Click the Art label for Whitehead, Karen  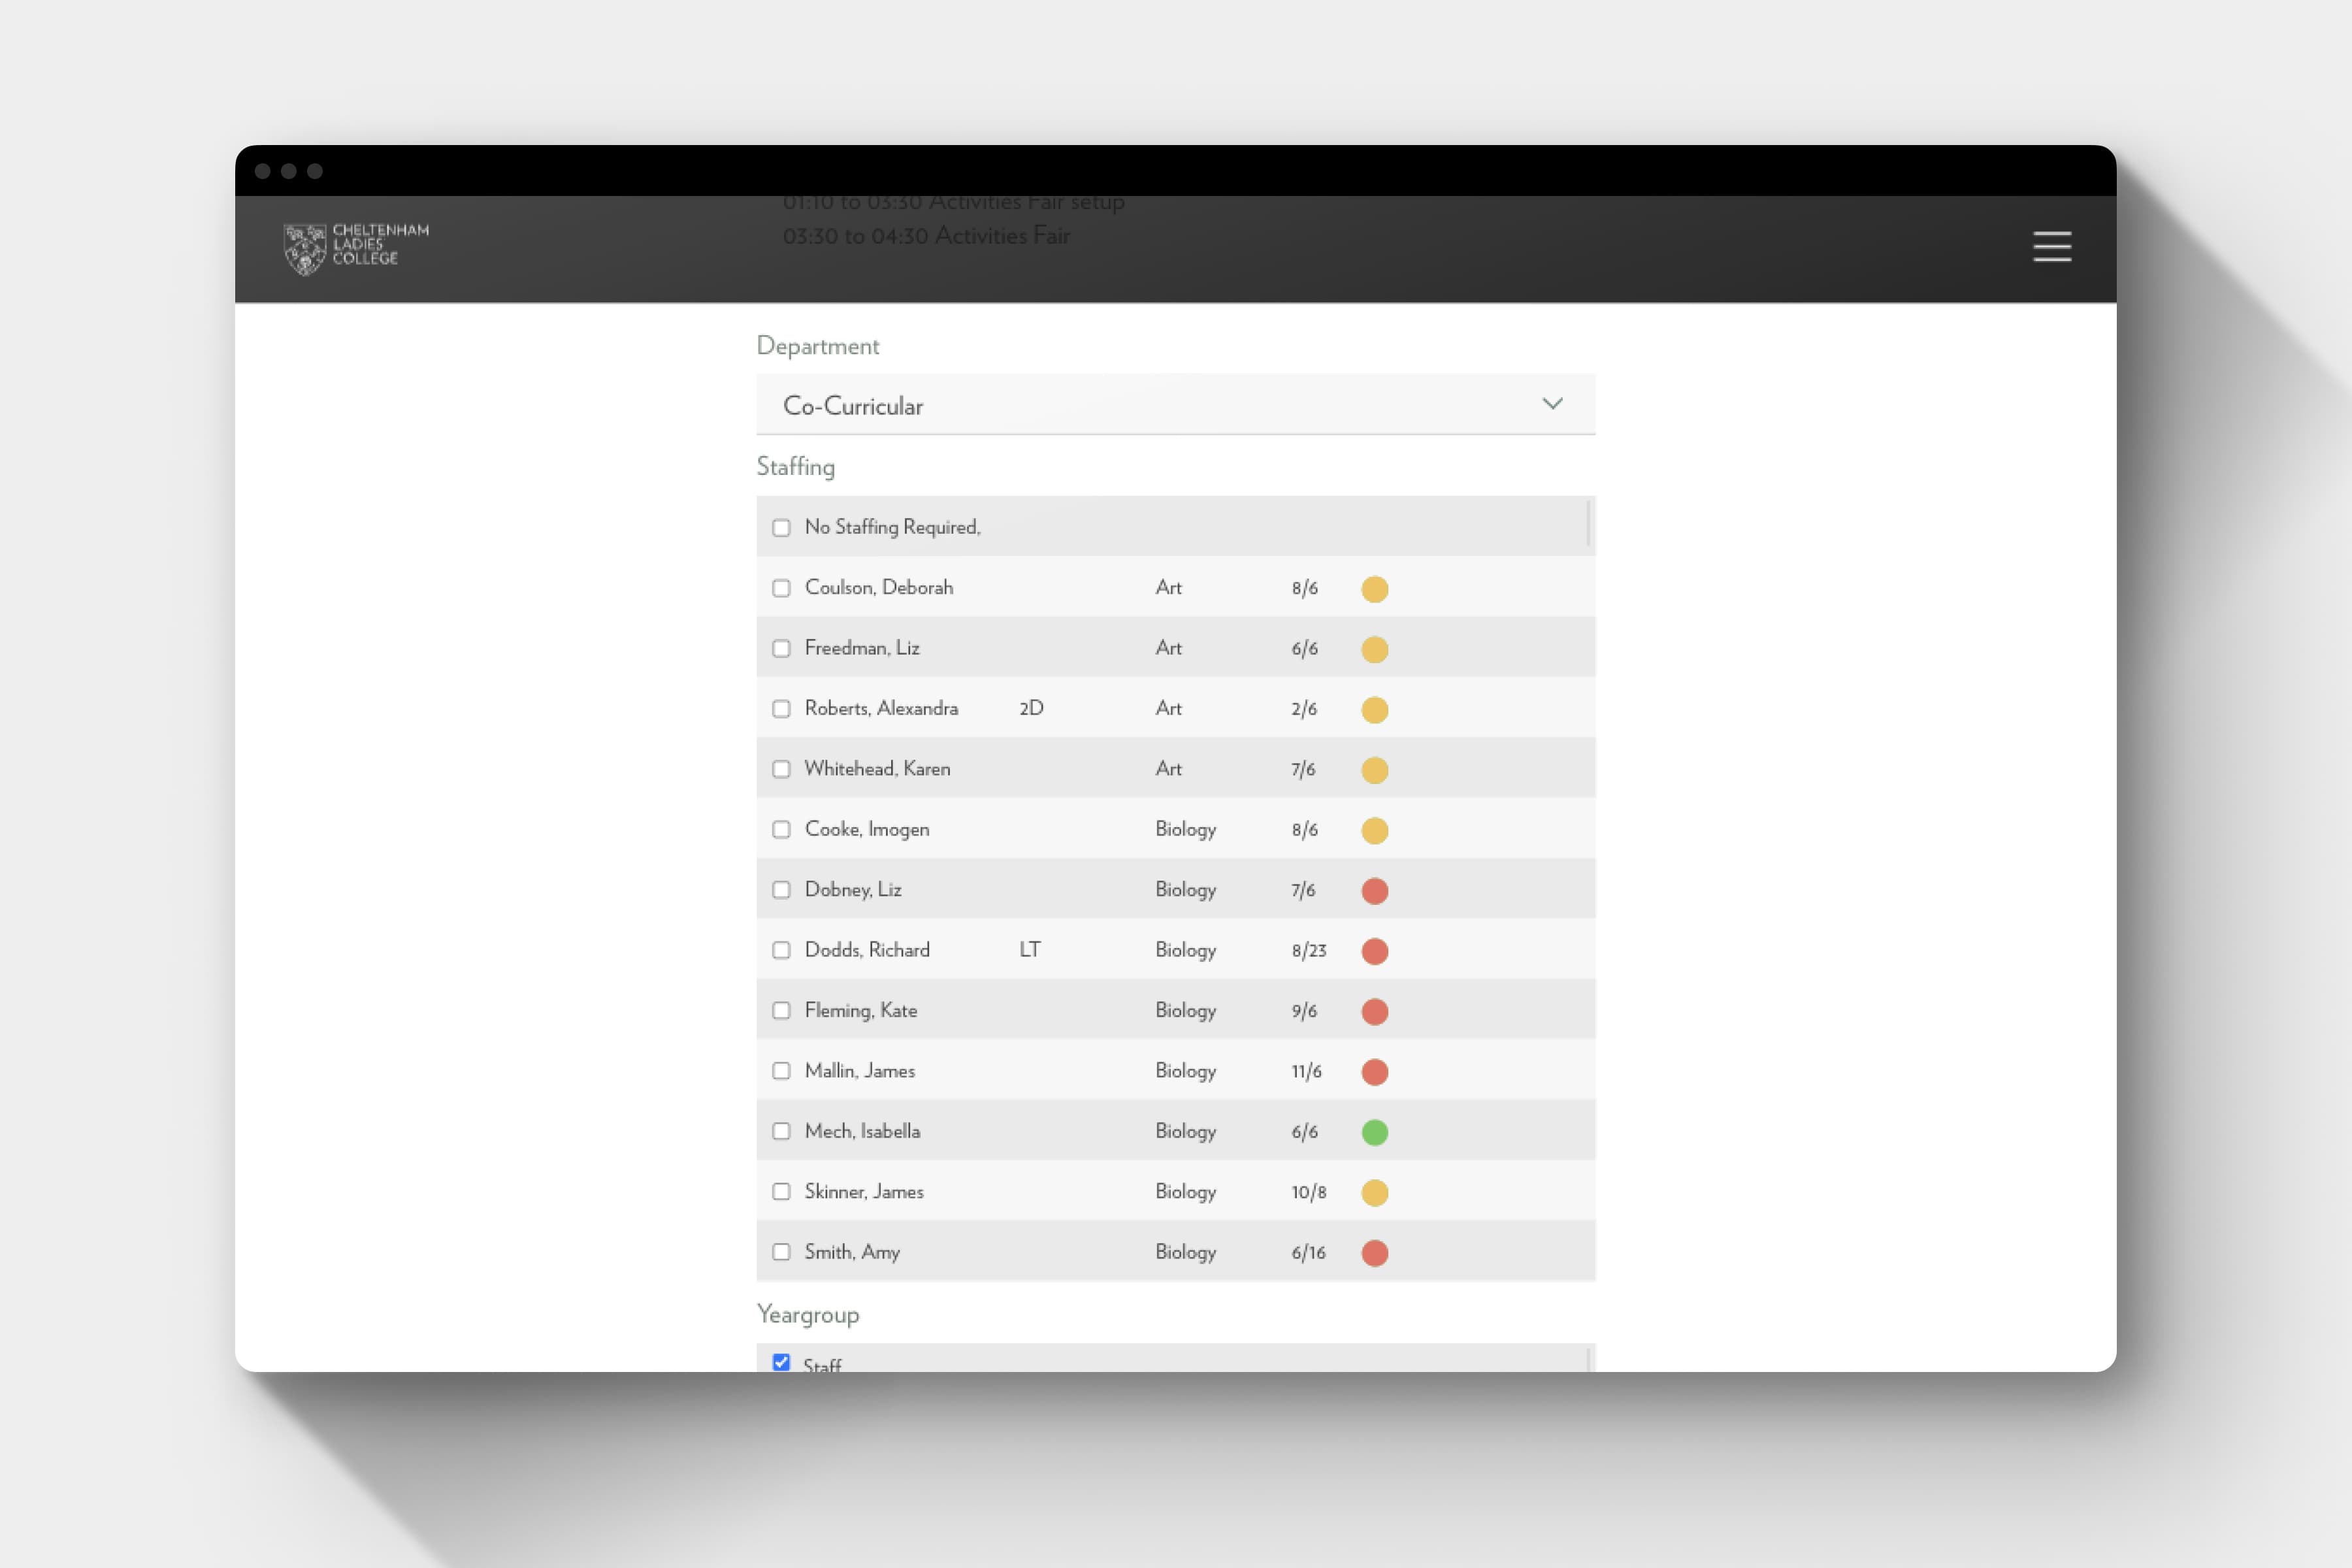click(x=1168, y=769)
